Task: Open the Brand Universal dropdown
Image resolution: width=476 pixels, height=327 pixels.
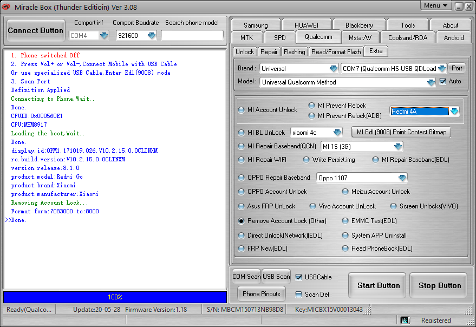Action: (334, 69)
